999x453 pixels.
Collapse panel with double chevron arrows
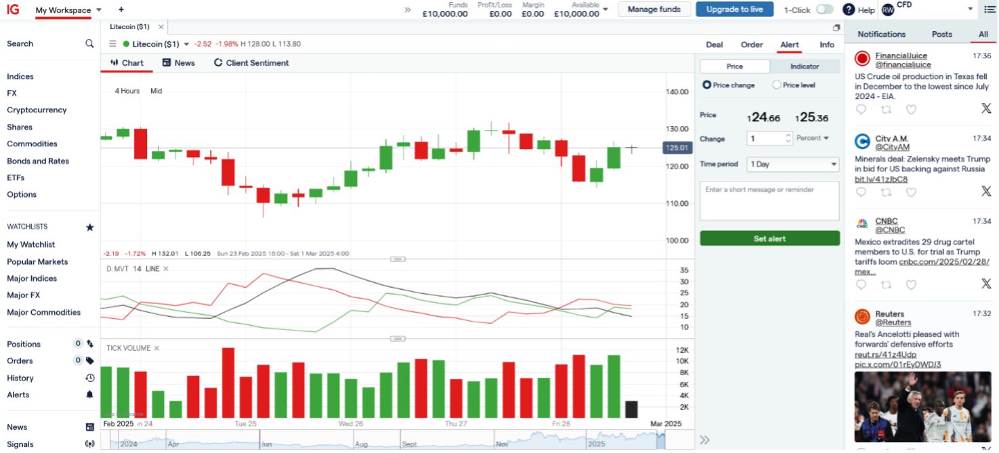coord(705,440)
